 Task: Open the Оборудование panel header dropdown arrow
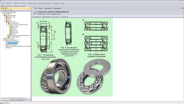coord(30,8)
